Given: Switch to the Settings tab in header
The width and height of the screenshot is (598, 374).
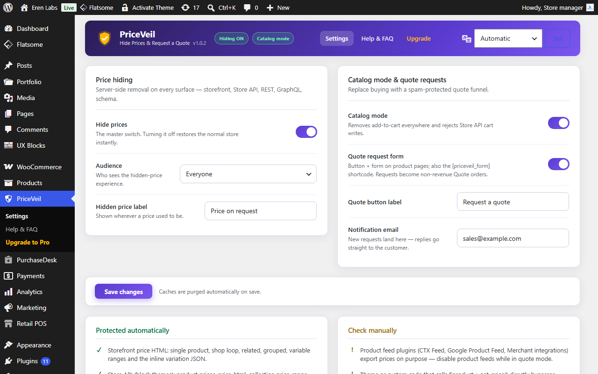Looking at the screenshot, I should pos(337,38).
